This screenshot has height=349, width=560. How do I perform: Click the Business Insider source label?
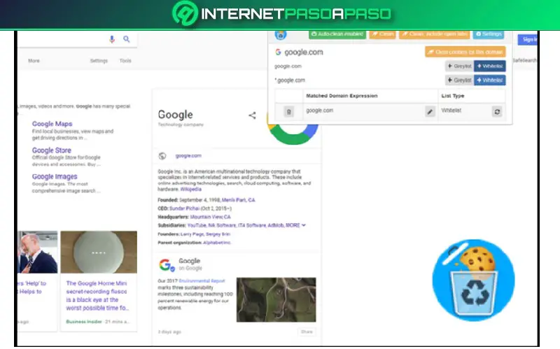click(x=84, y=322)
